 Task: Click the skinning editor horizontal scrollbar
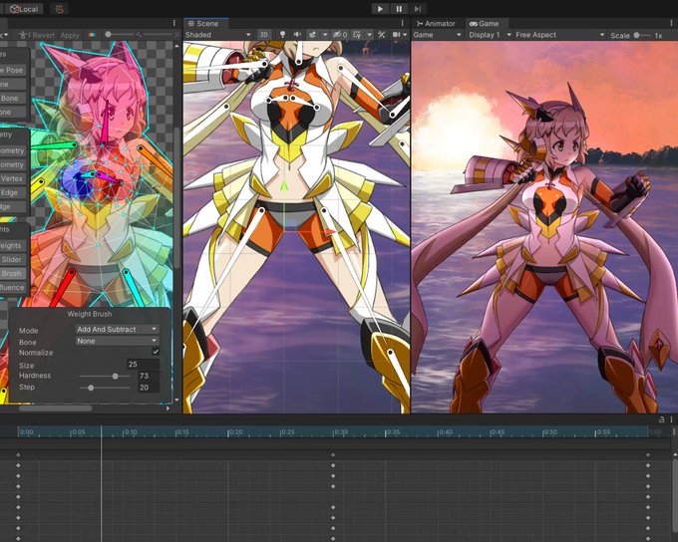(56, 408)
